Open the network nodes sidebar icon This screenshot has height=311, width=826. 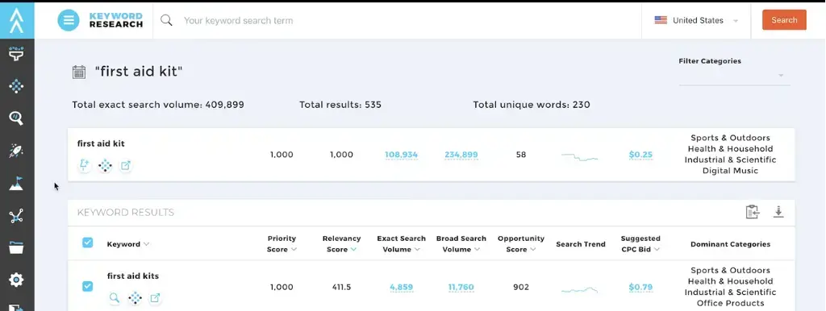[x=16, y=215]
